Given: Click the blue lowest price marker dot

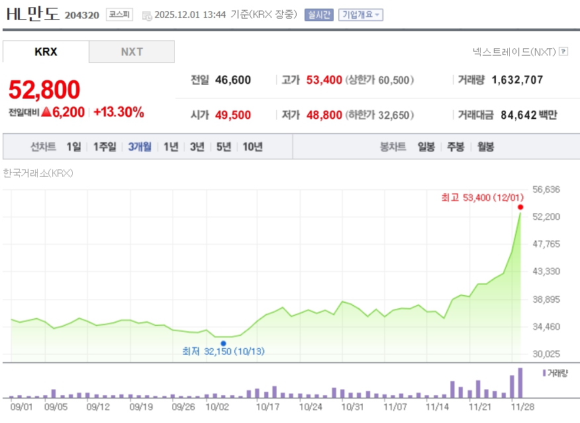Looking at the screenshot, I should pos(223,343).
